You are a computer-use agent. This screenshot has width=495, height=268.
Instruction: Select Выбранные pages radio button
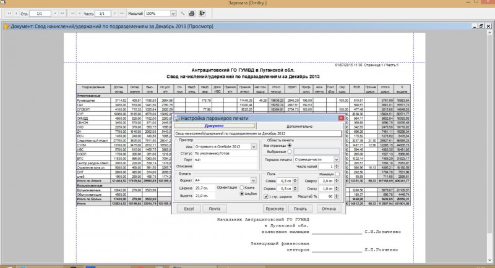pyautogui.click(x=290, y=152)
